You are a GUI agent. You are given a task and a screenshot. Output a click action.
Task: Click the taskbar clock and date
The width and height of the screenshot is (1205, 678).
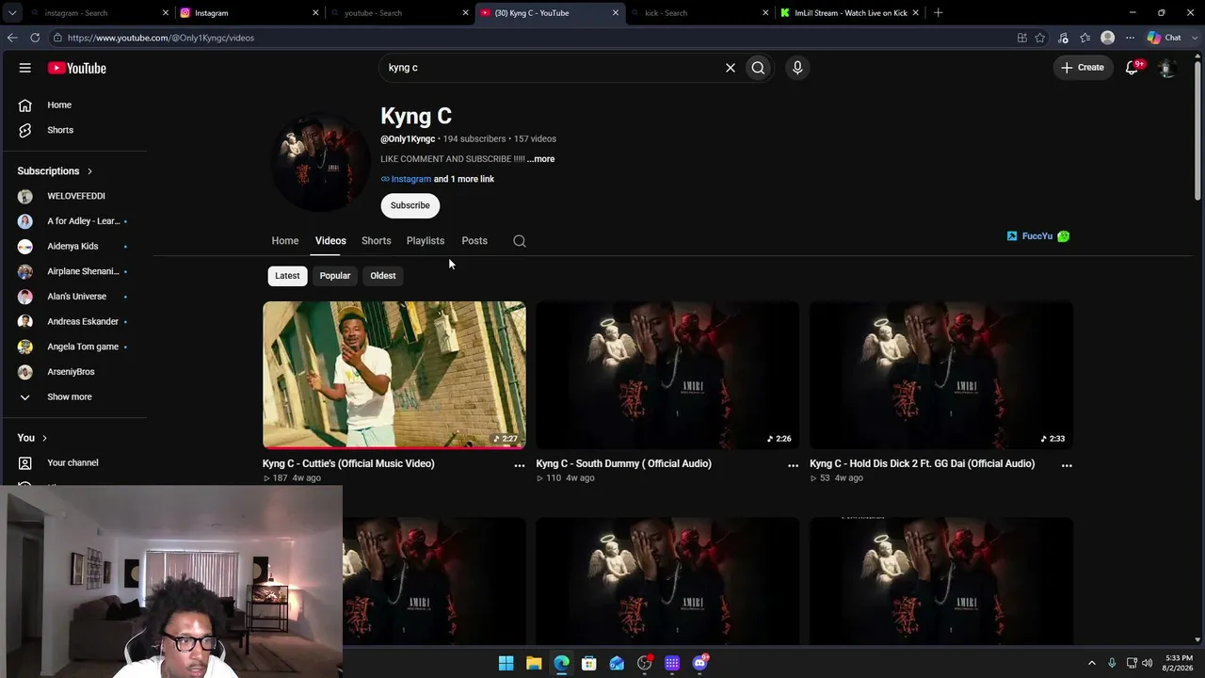point(1179,663)
